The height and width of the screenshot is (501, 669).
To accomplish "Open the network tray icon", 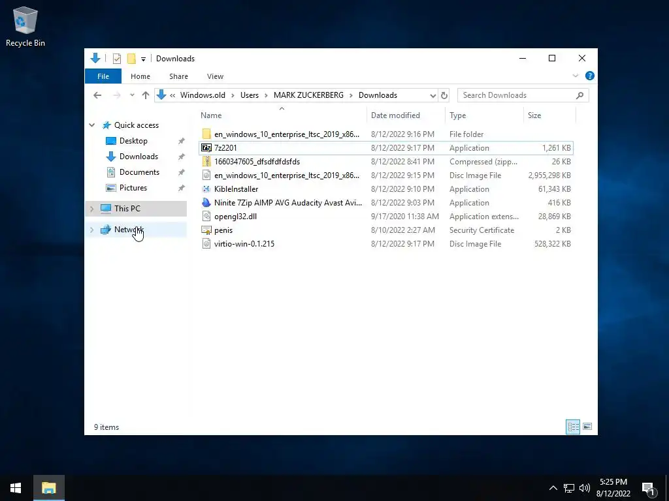I will (x=569, y=488).
